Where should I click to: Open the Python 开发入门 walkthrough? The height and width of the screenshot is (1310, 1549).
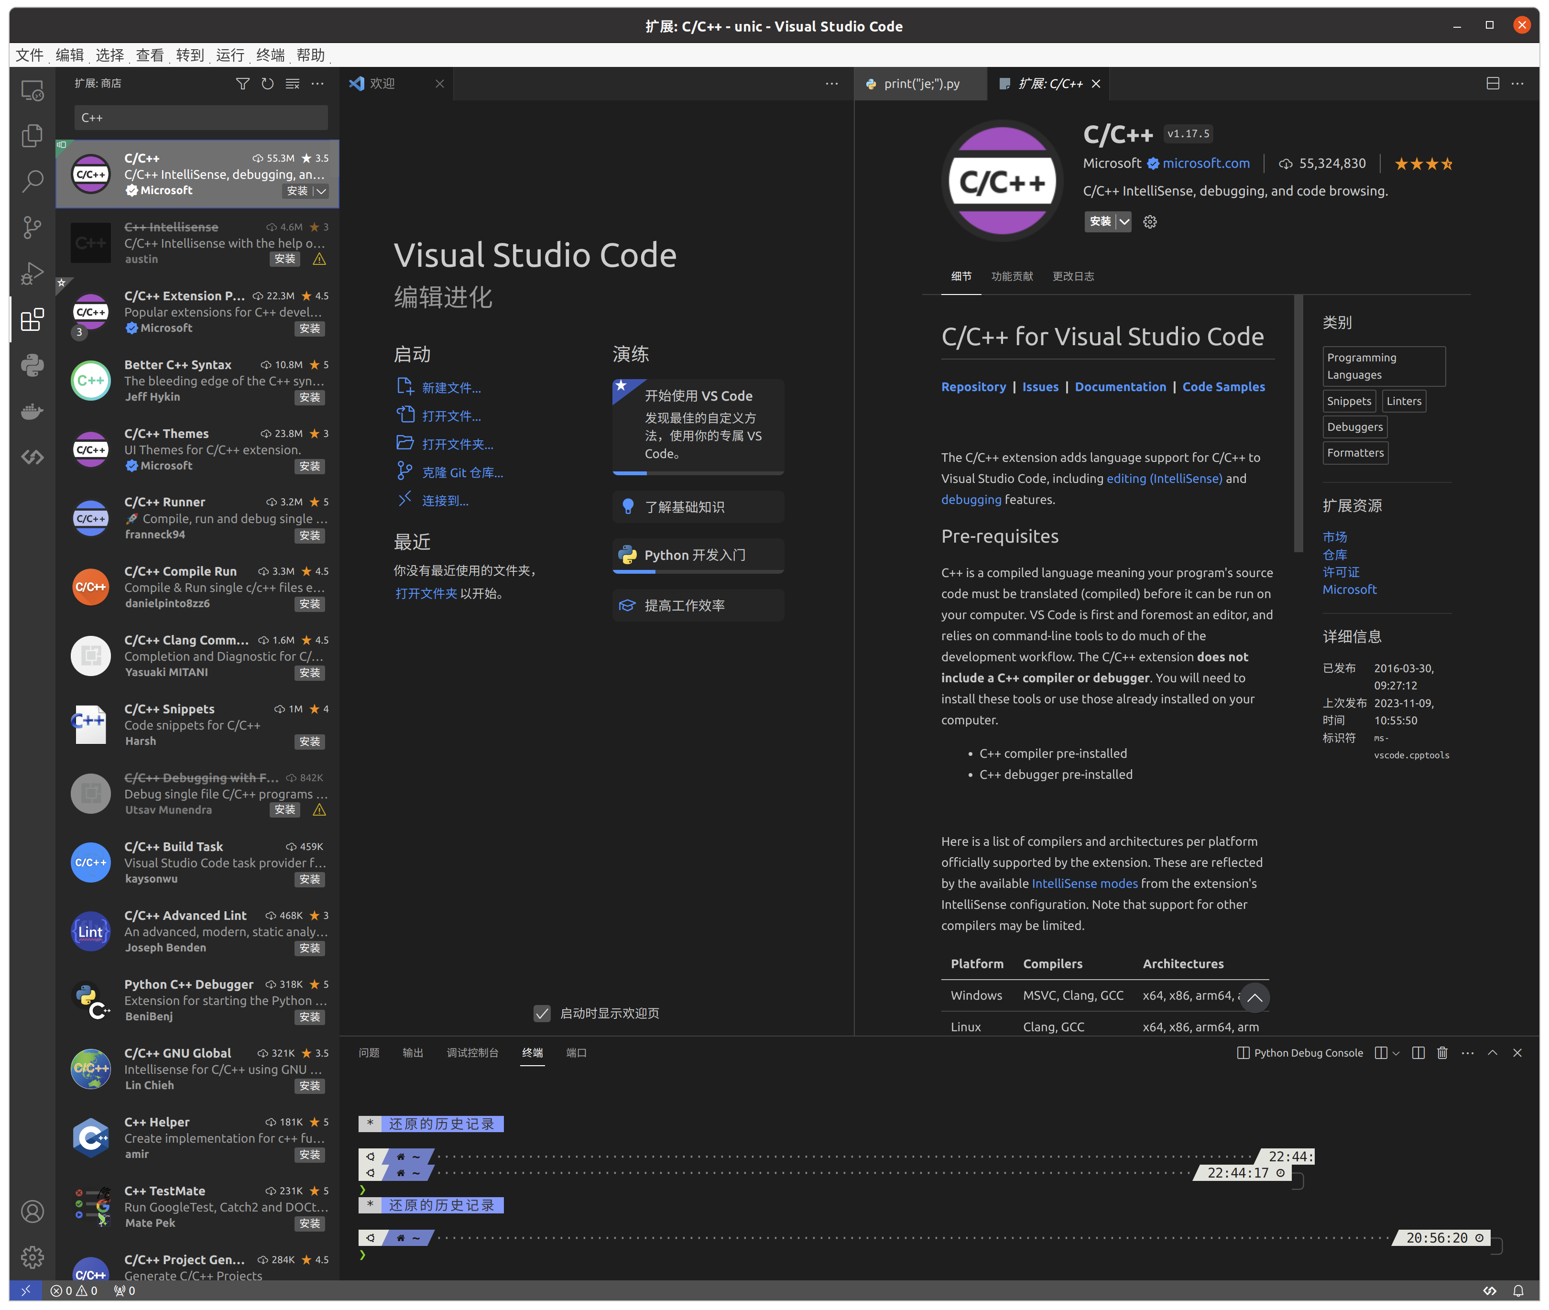point(698,556)
